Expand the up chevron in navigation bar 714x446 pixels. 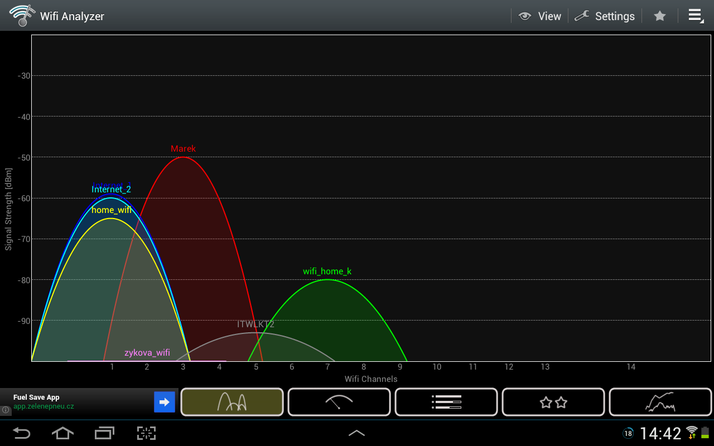click(x=356, y=433)
